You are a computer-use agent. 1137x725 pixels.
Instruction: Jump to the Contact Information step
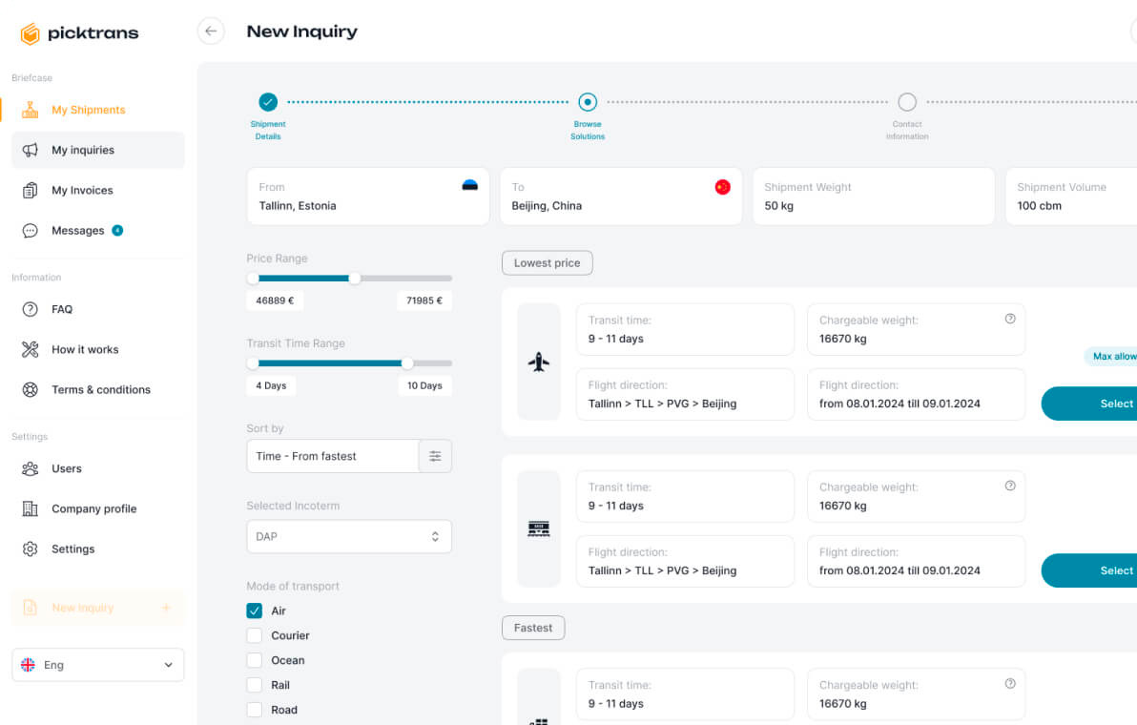point(906,102)
